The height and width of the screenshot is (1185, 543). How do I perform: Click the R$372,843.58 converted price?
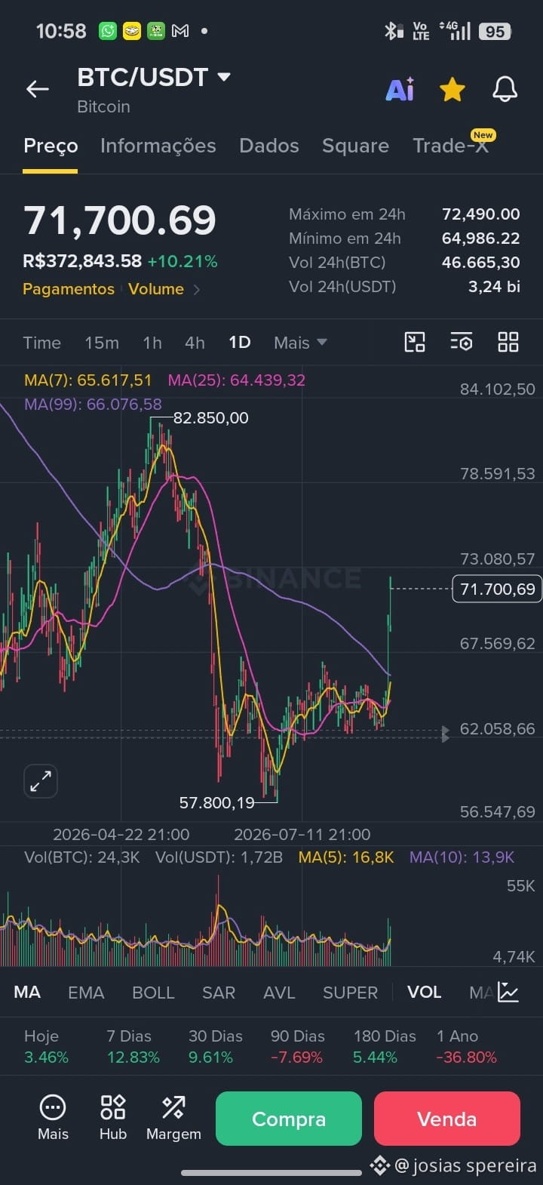pyautogui.click(x=82, y=261)
